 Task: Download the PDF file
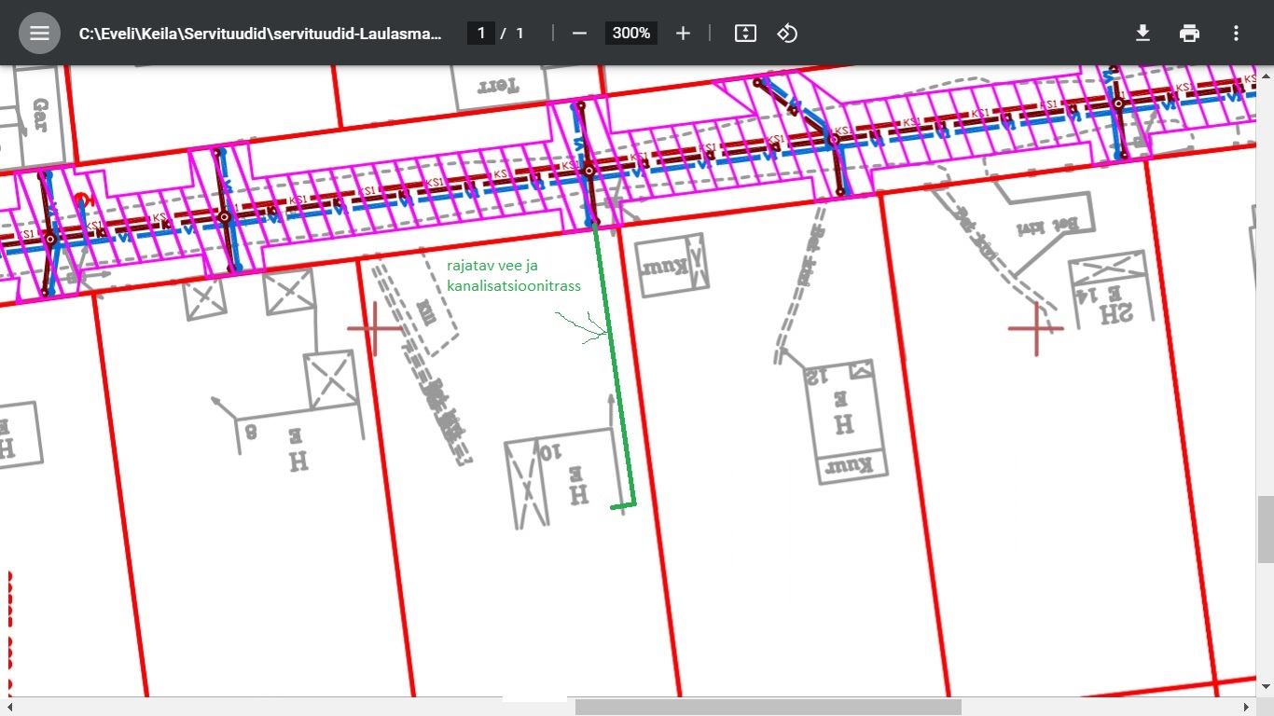(1142, 34)
